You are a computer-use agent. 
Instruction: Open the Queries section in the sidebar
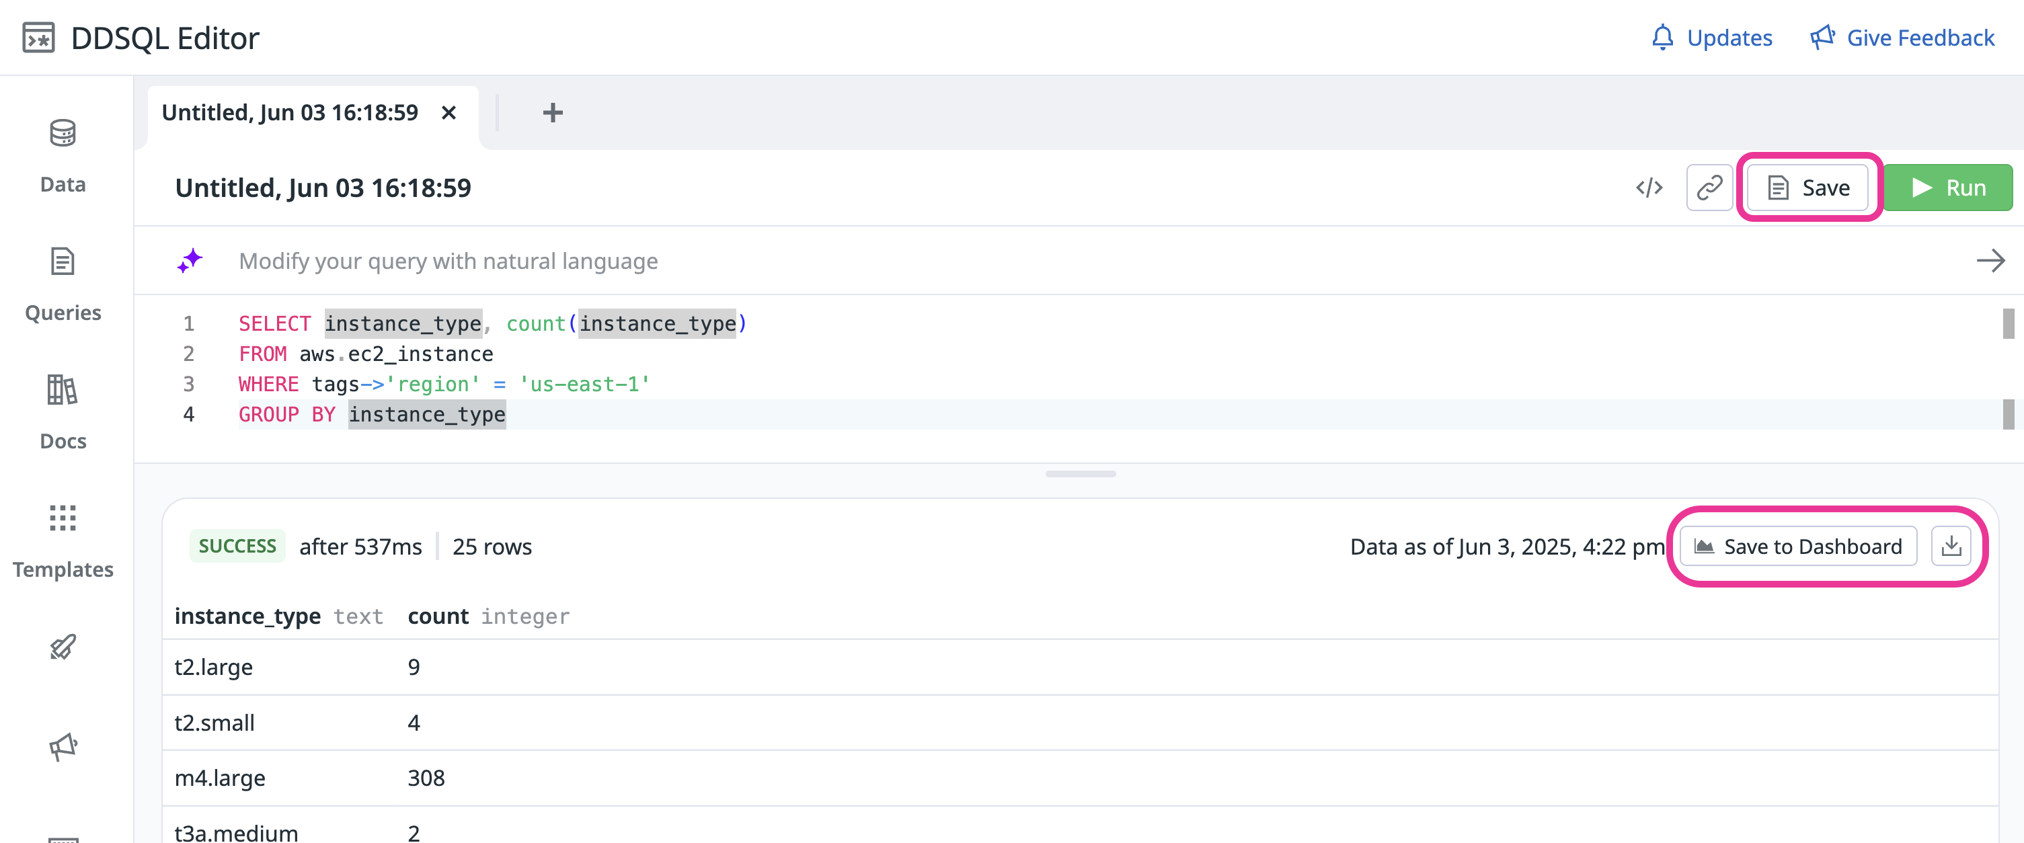(x=63, y=284)
